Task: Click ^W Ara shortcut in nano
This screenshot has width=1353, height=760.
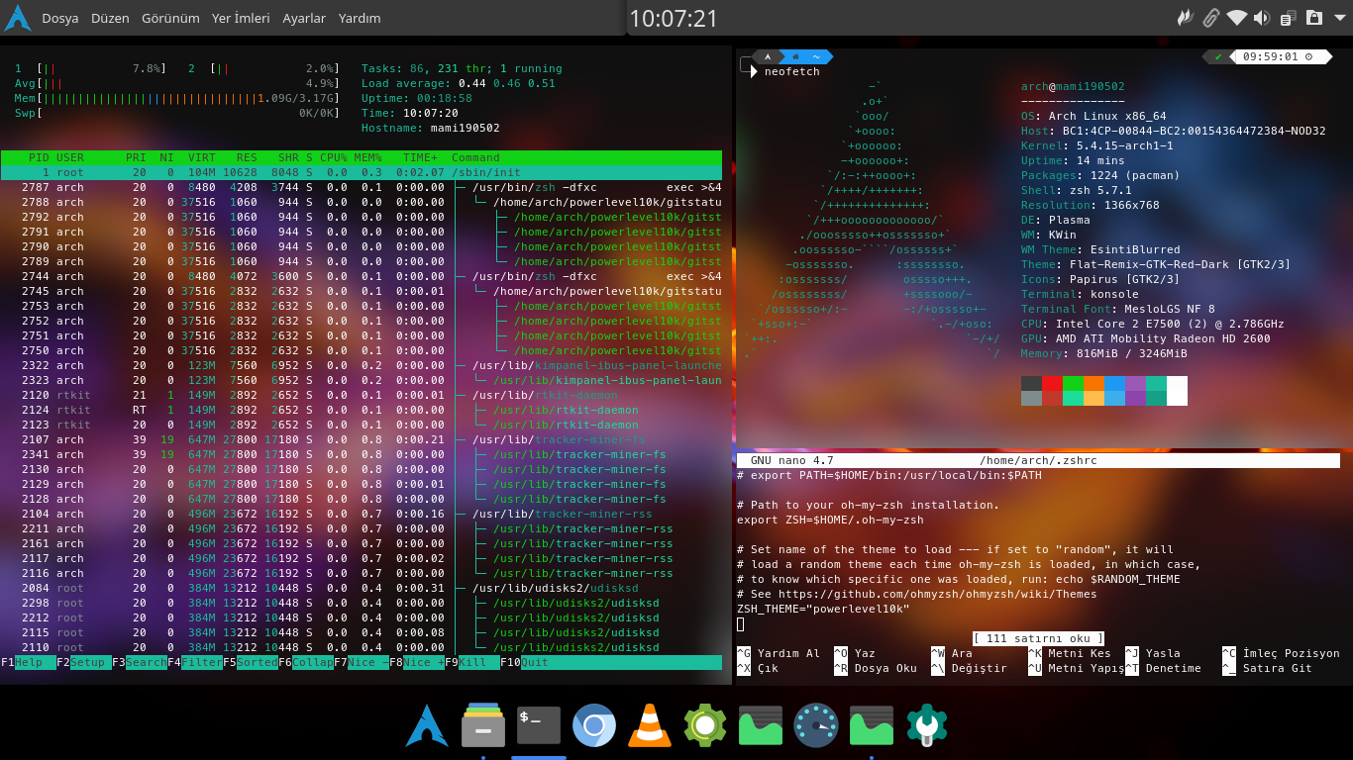Action: [952, 653]
